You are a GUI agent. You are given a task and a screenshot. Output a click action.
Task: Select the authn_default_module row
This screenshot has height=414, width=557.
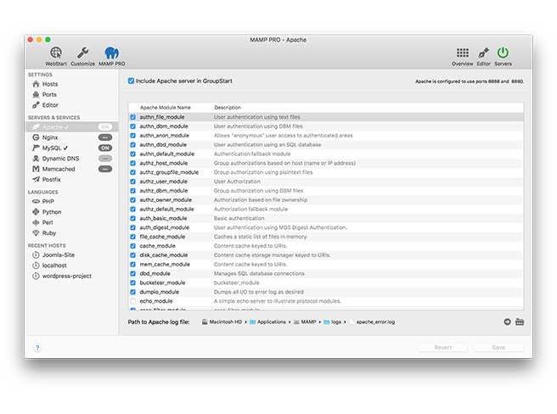[326, 154]
